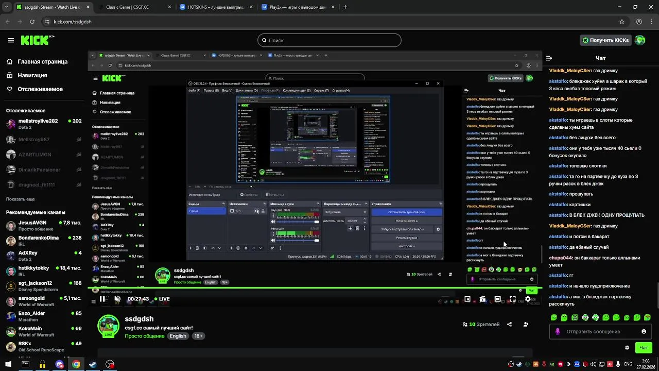659x371 pixels.
Task: Open chat settings gear next to Чат button
Action: tap(627, 348)
